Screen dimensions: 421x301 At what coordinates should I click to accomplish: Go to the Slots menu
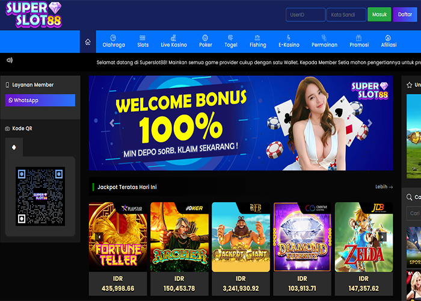[x=143, y=42]
